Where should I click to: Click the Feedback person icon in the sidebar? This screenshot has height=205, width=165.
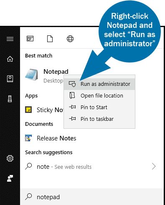pos(10,178)
